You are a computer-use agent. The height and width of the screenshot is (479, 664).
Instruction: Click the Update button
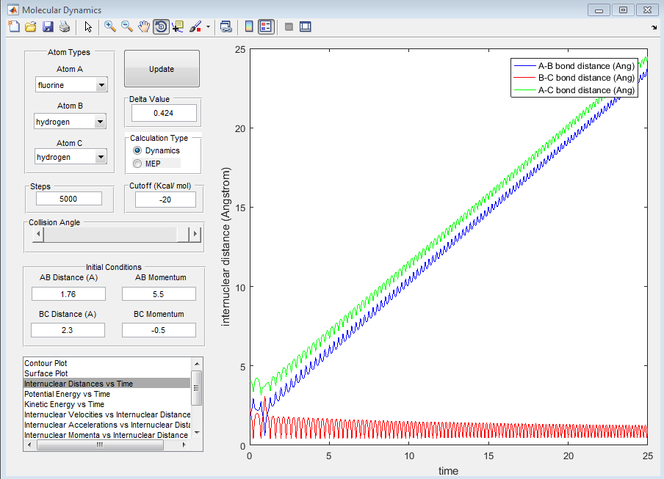162,69
